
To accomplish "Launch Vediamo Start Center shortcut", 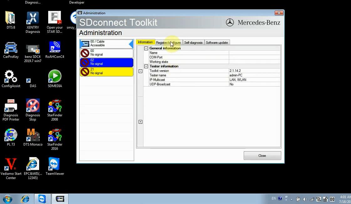I will pos(11,168).
